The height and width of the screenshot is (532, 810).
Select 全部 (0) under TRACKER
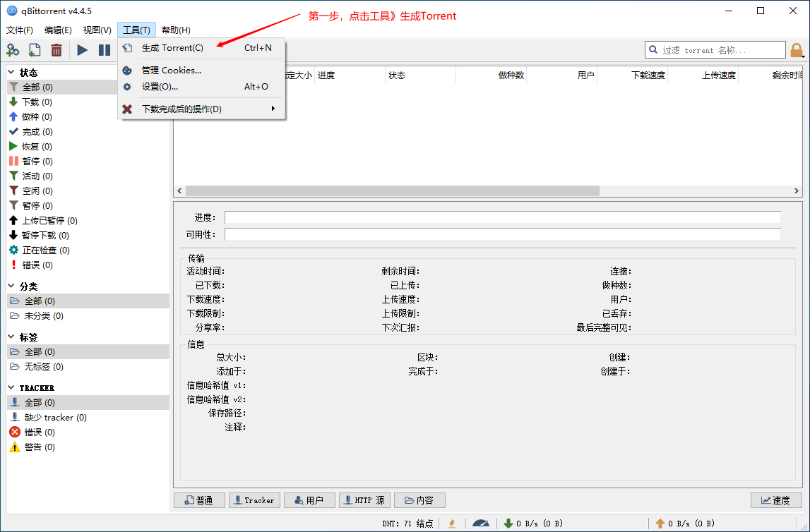pos(88,402)
